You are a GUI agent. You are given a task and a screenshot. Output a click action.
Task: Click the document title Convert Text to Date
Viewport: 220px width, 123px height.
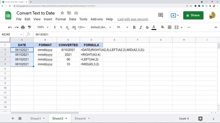tap(35, 13)
